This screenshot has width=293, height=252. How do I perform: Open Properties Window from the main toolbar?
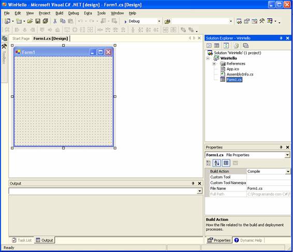246,21
